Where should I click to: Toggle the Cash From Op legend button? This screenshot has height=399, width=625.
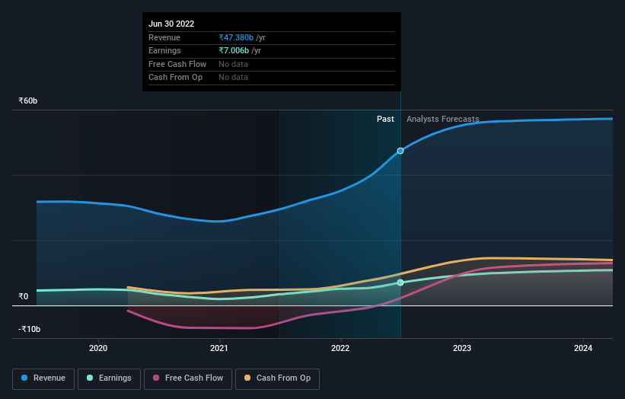pyautogui.click(x=277, y=378)
